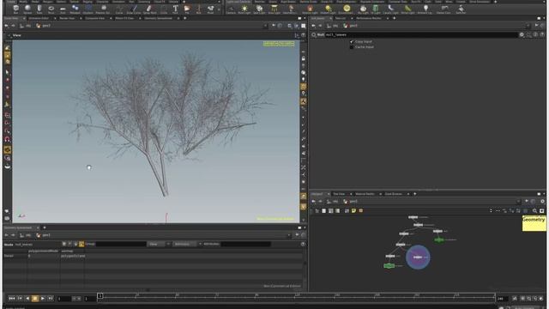Select the File shelf tool
The image size is (549, 309).
[x=187, y=9]
